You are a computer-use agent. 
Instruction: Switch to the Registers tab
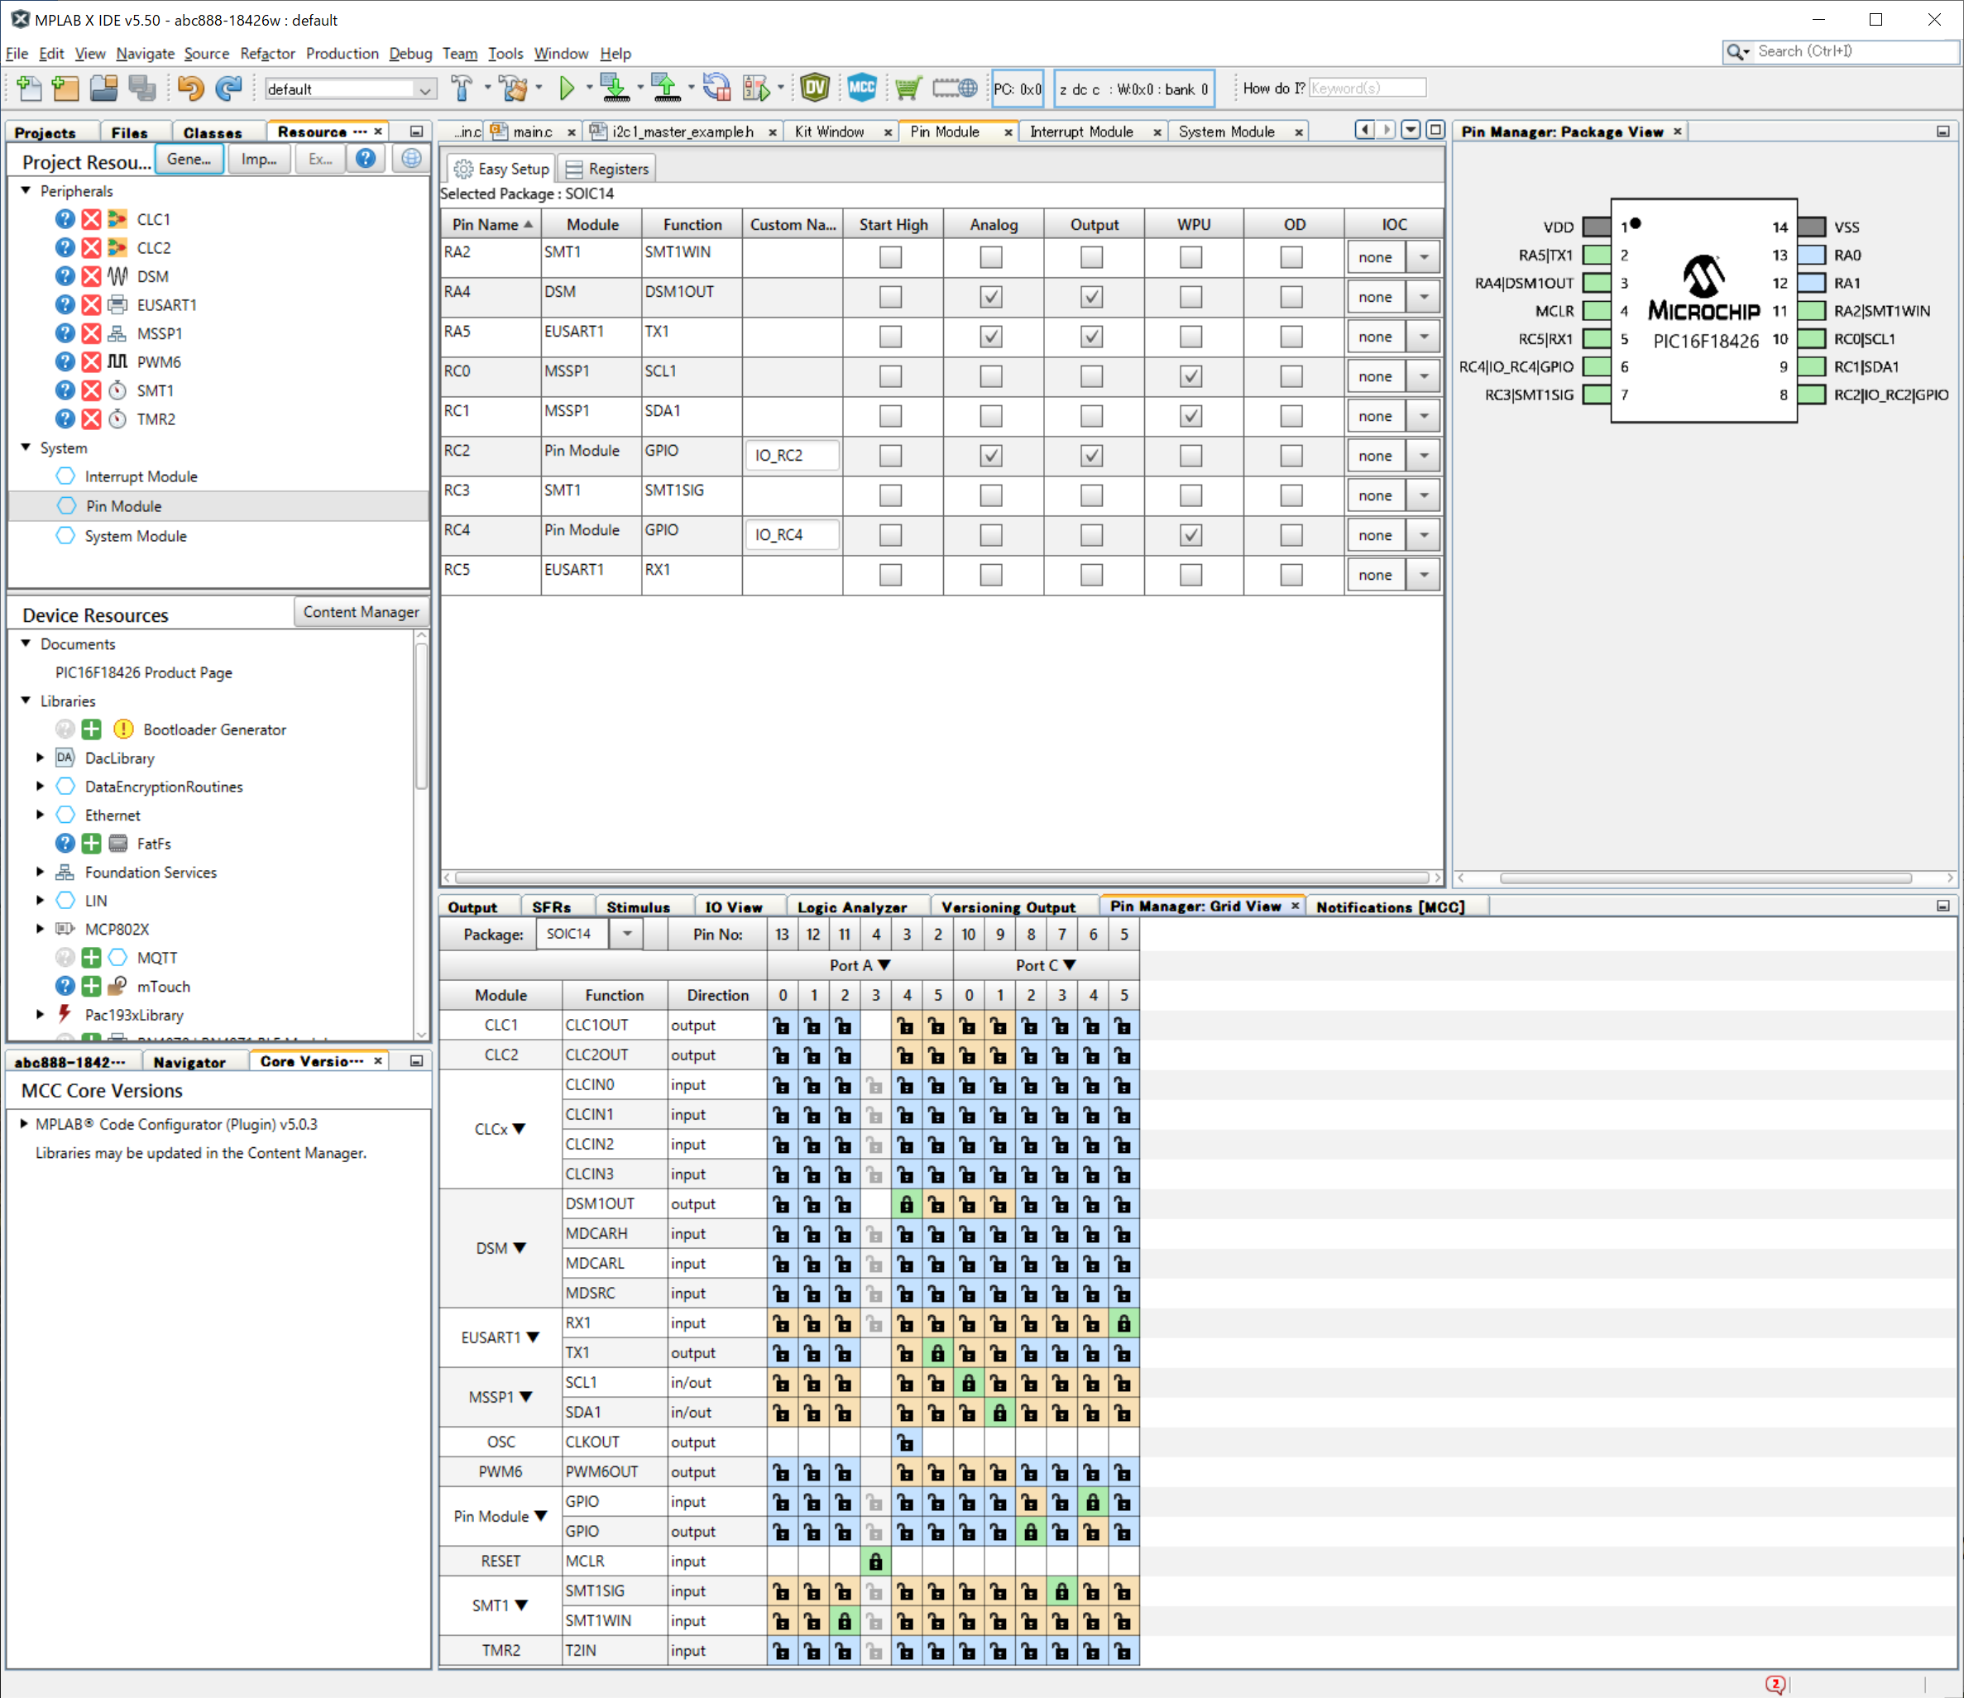click(x=607, y=169)
